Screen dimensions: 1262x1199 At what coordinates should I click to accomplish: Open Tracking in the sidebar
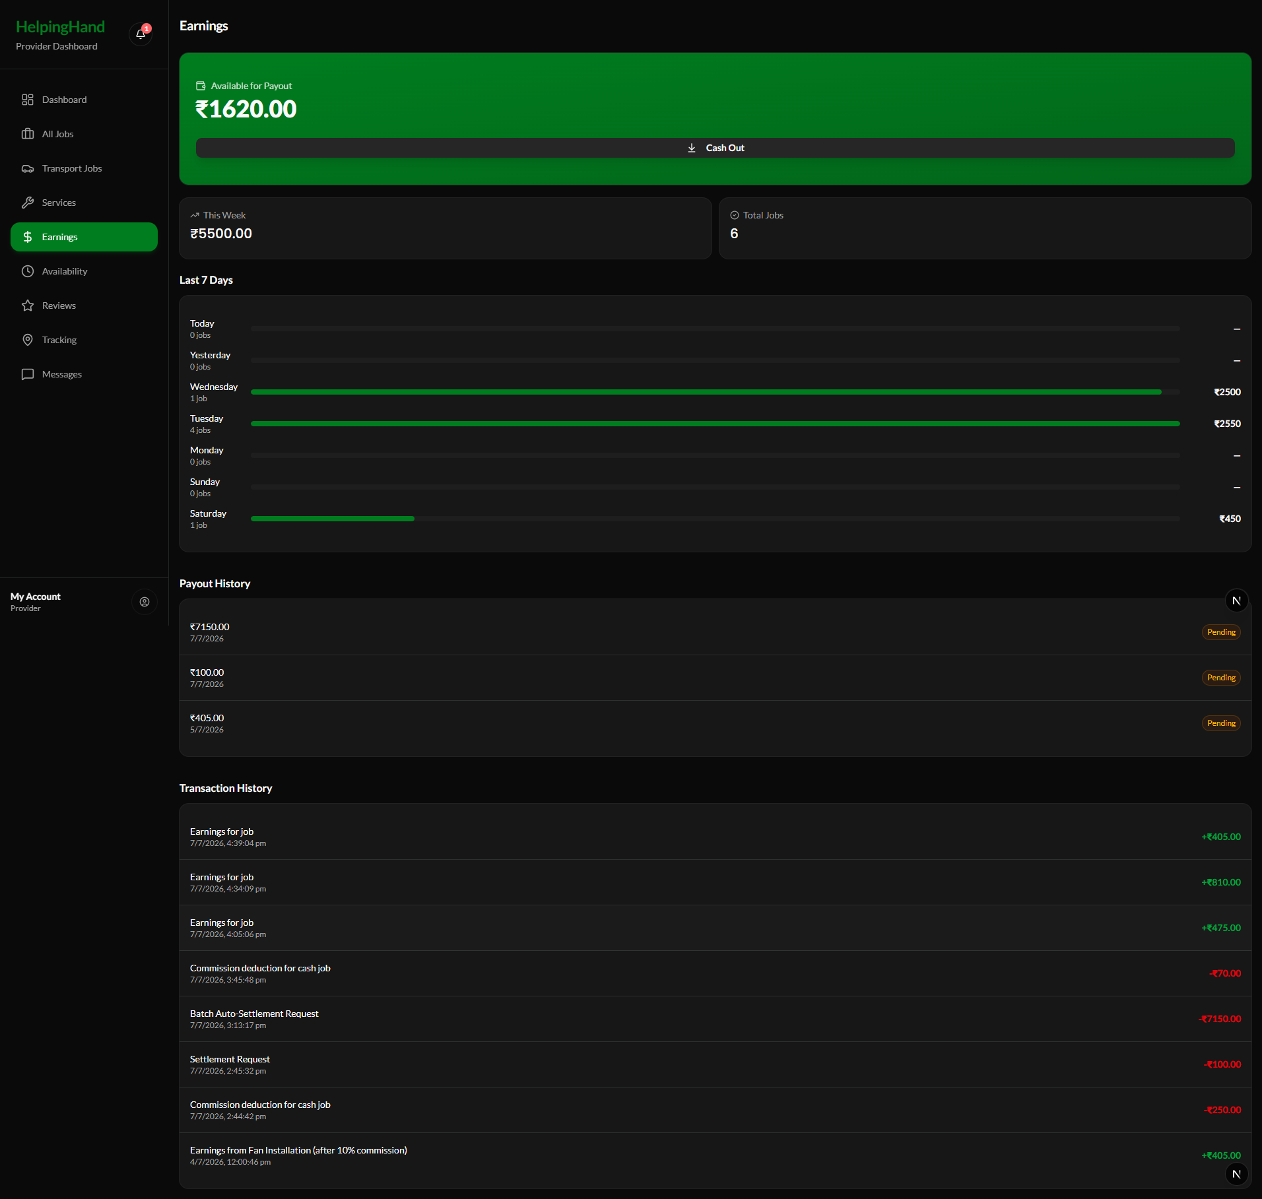(x=84, y=340)
